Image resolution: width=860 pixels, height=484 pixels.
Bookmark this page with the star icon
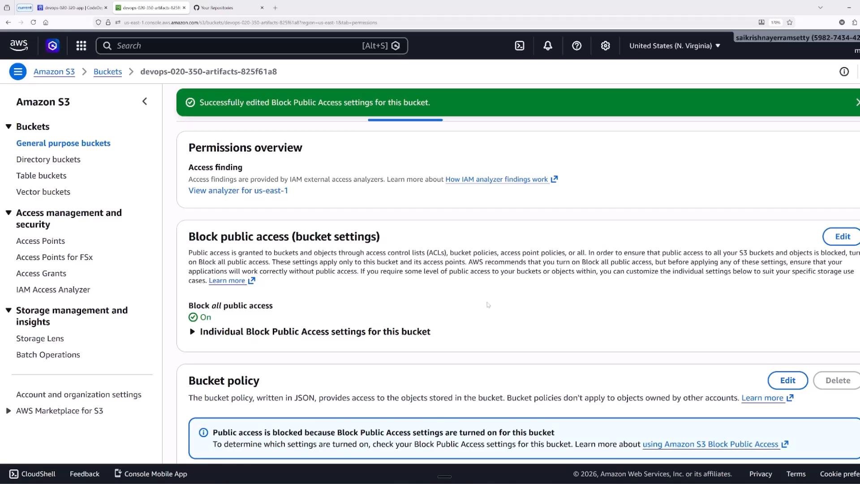pos(790,22)
